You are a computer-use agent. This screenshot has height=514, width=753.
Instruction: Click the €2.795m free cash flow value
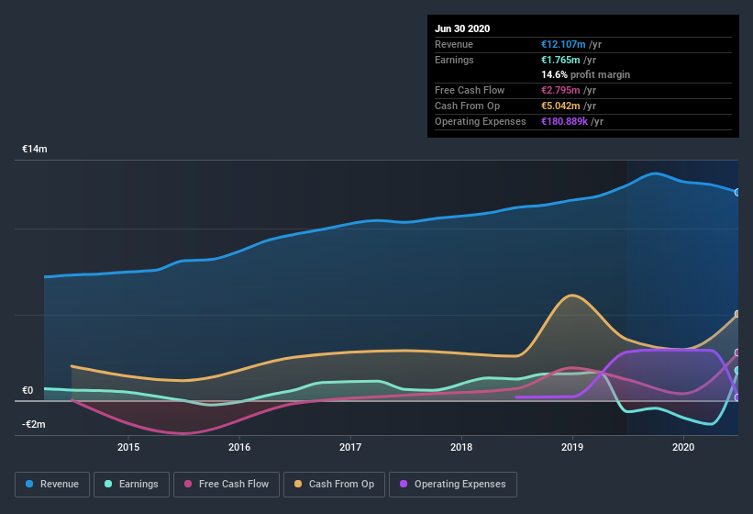click(x=560, y=90)
